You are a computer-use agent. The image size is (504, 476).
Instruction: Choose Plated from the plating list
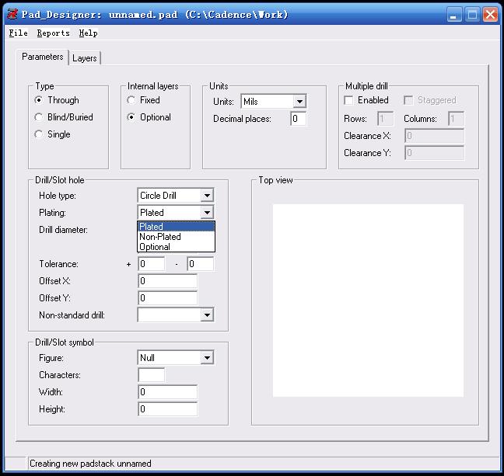tap(176, 227)
